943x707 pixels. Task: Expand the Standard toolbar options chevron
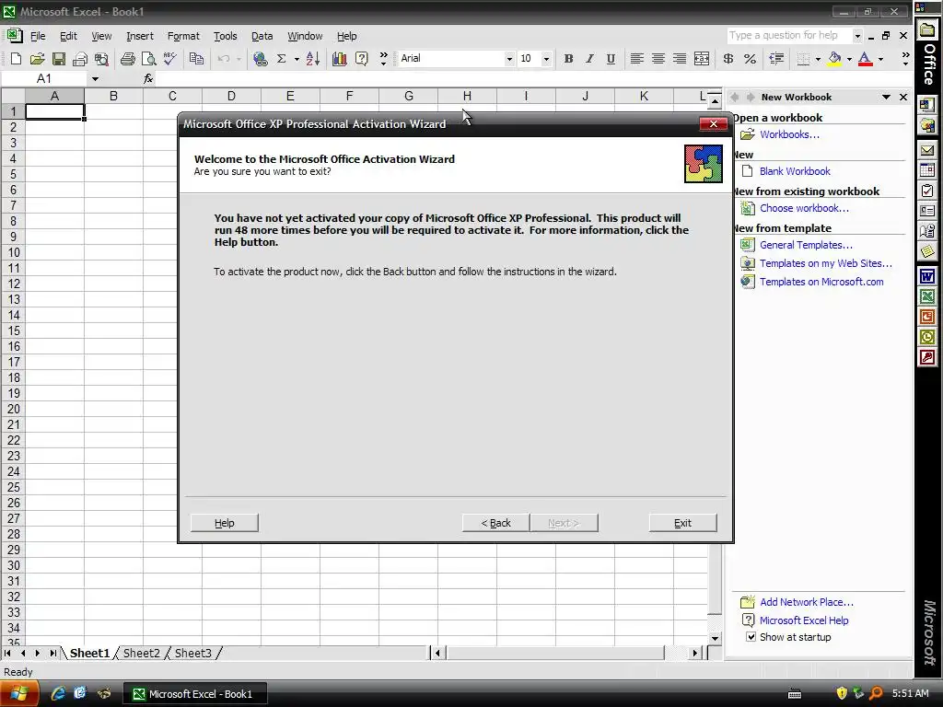383,58
